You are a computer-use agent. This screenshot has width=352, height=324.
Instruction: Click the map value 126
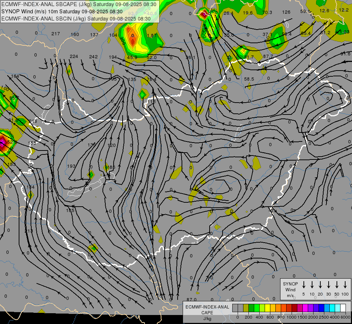click(x=286, y=12)
